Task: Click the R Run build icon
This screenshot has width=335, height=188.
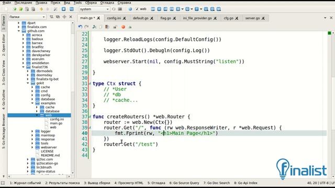Action: pyautogui.click(x=159, y=9)
